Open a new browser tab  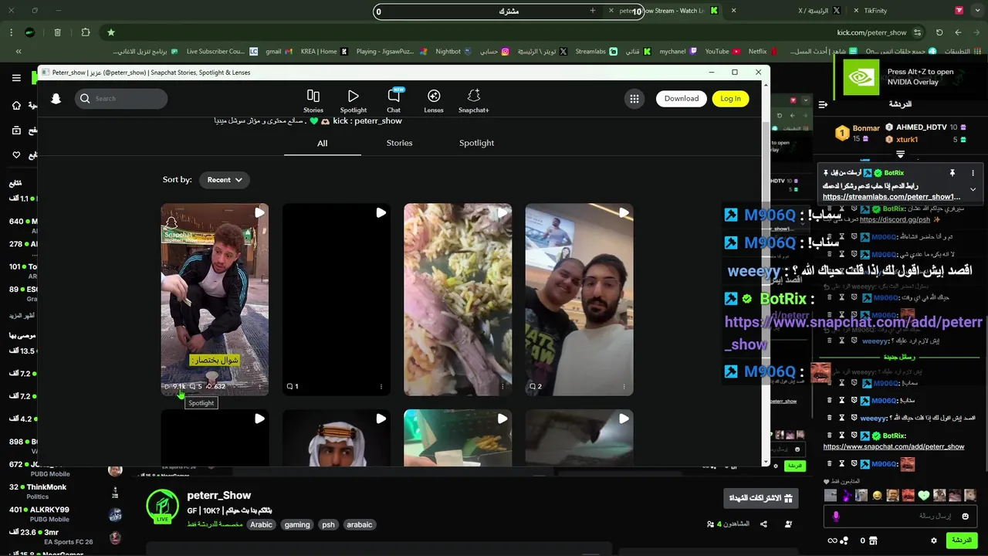click(592, 11)
